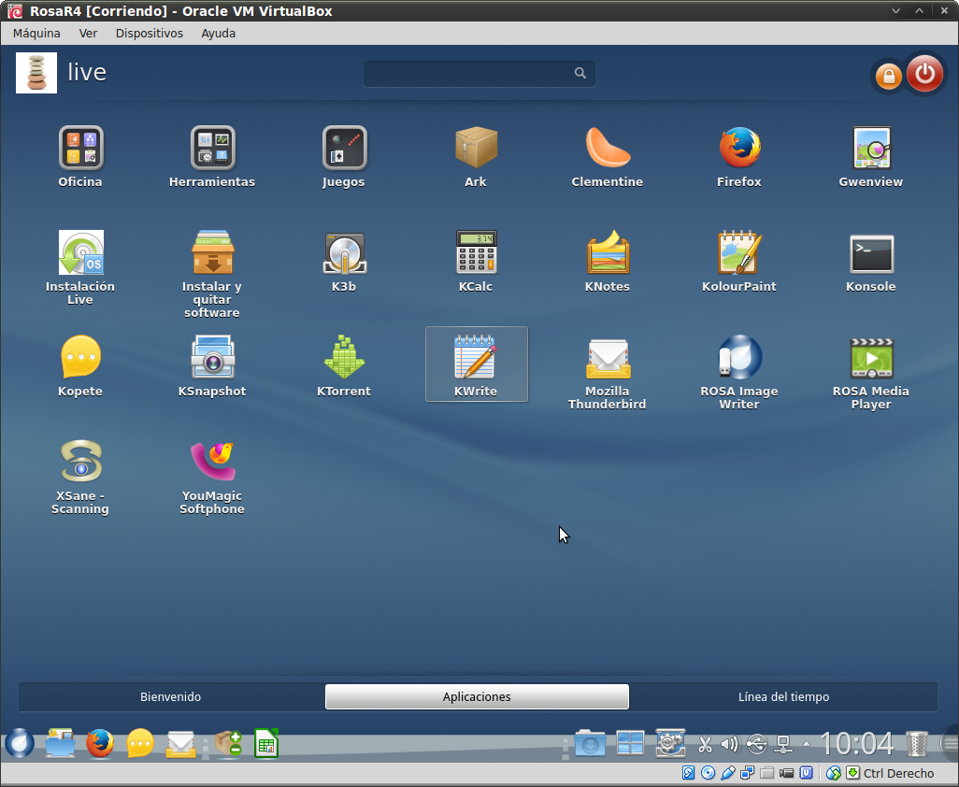Expand the Oficina application group
Viewport: 959px width, 787px height.
coord(80,149)
